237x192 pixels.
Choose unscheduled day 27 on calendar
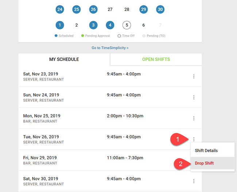110,9
